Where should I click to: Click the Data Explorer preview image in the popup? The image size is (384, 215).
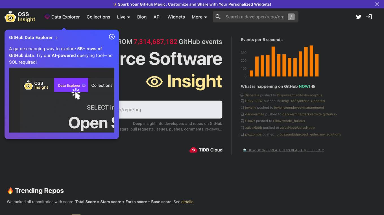pos(62,100)
